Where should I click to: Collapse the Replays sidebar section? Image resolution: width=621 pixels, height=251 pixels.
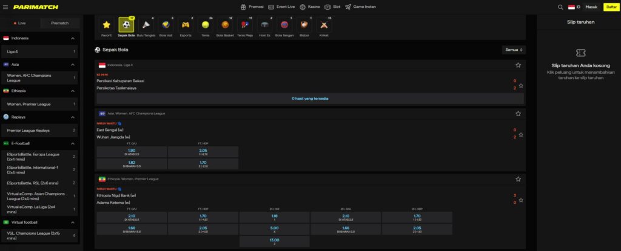[73, 117]
